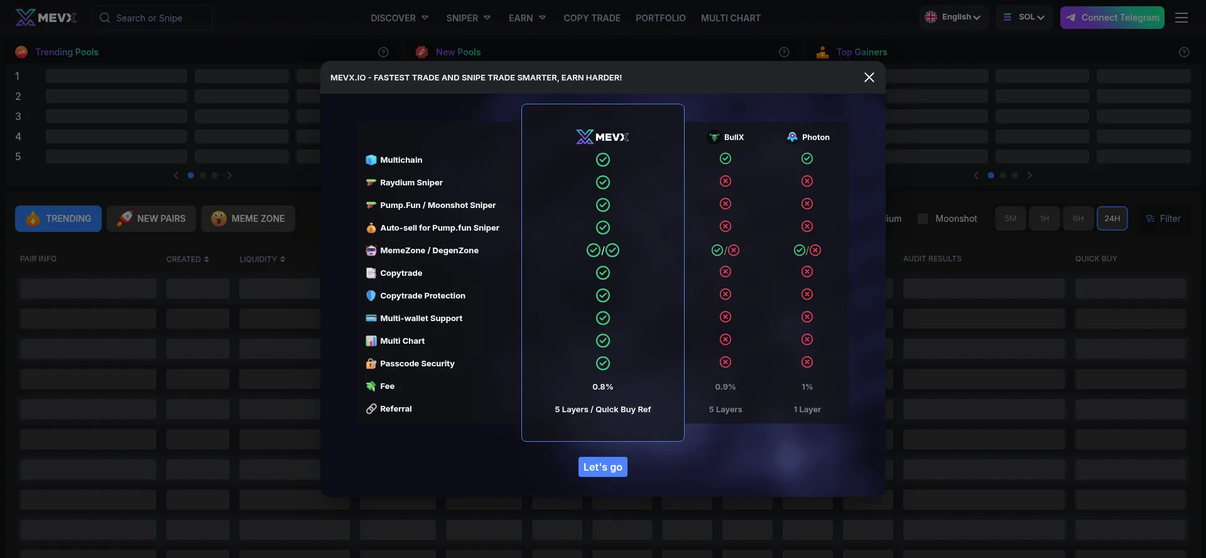Click the Connect Telegram button
The width and height of the screenshot is (1206, 558).
[x=1112, y=18]
